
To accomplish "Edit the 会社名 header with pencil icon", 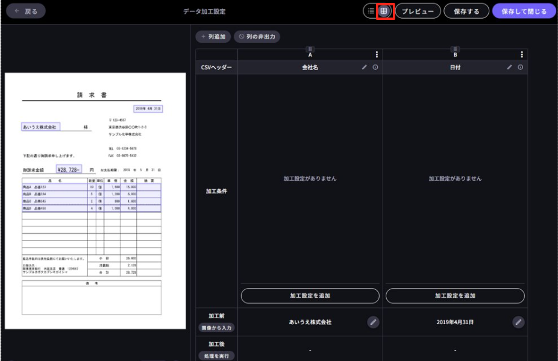I will [365, 67].
